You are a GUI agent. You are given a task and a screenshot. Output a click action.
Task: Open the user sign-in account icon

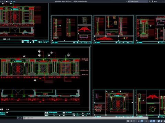[x=153, y=1]
